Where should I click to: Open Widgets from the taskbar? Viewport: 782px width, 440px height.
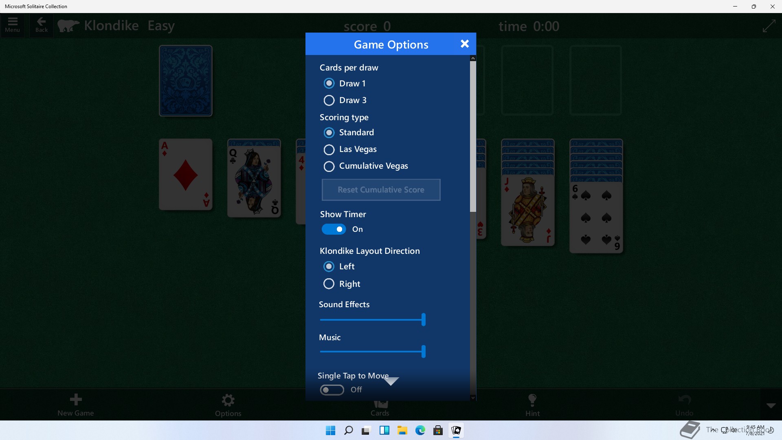pos(384,430)
